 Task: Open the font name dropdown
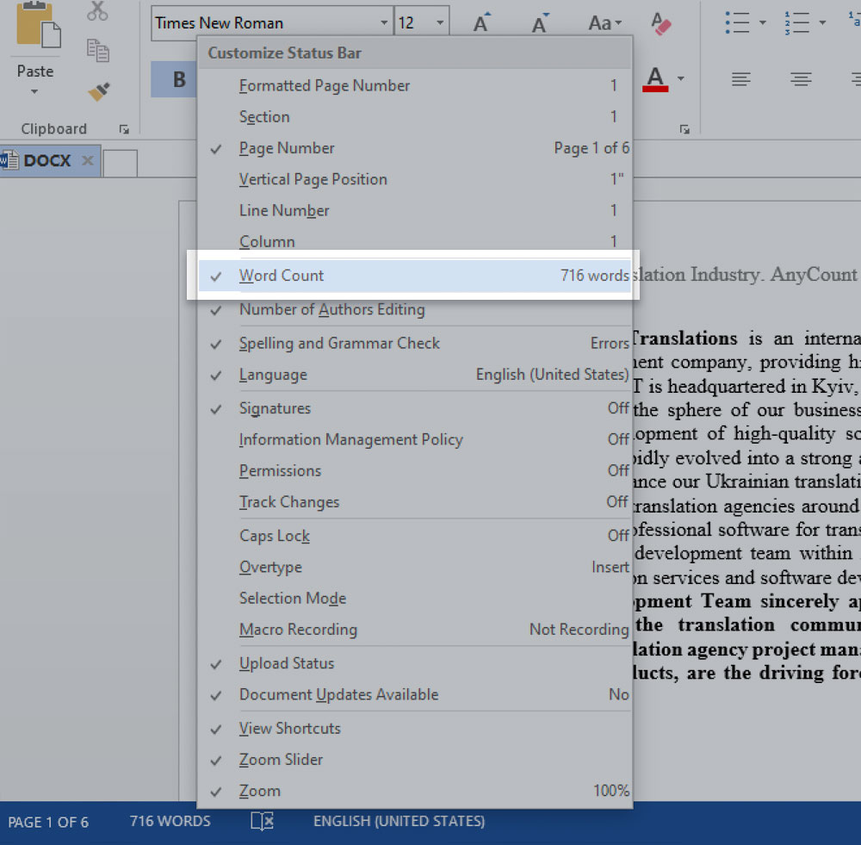pos(383,22)
